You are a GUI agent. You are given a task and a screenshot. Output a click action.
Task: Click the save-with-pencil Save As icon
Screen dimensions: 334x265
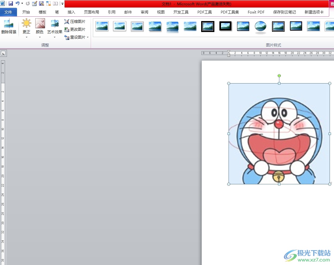42,3
